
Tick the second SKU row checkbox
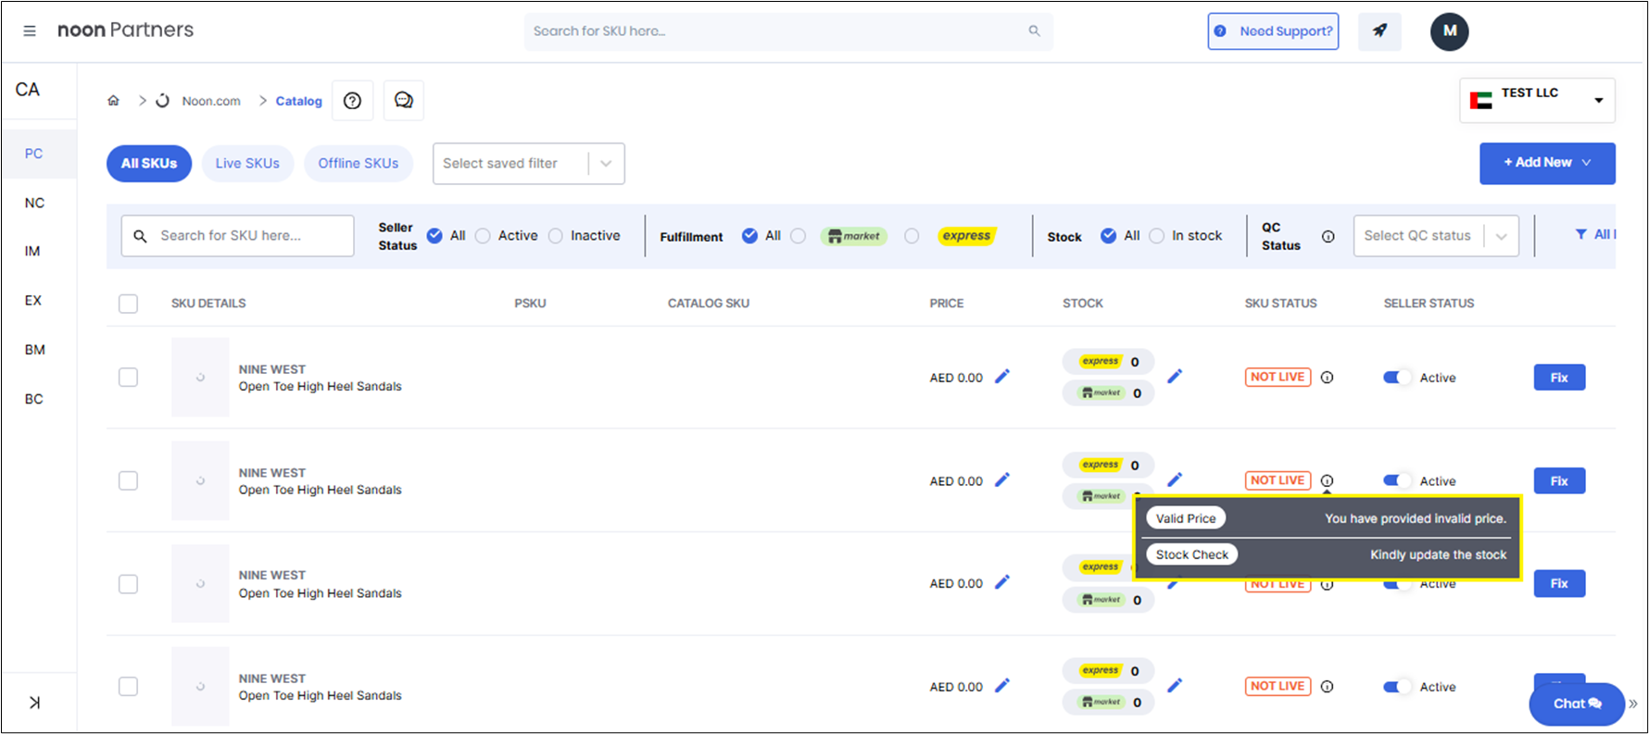point(128,480)
